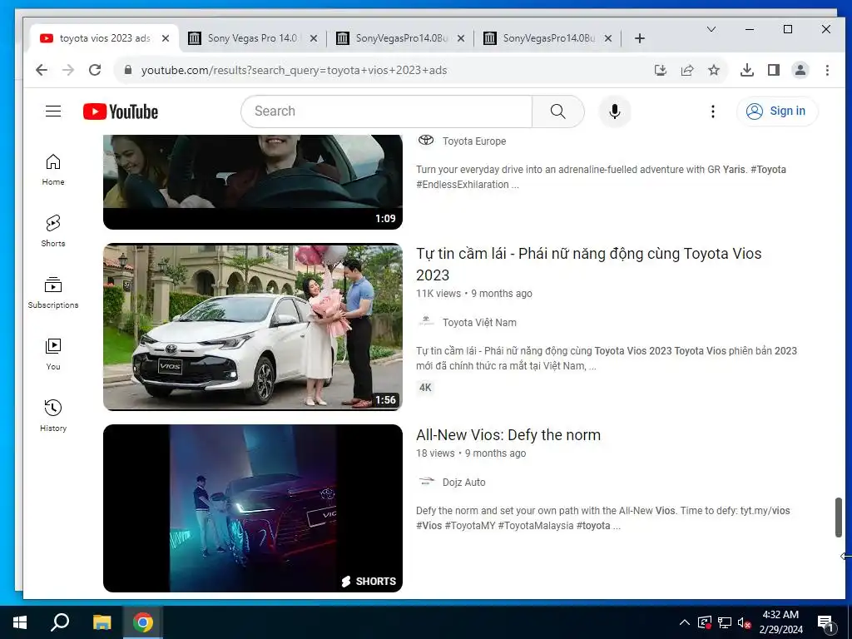
Task: Click Sign in button
Action: pyautogui.click(x=777, y=111)
